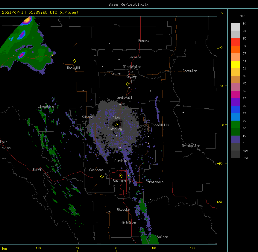Click the radar site diamond between Olds and Didsbury
The width and height of the screenshot is (258, 252).
[116, 125]
